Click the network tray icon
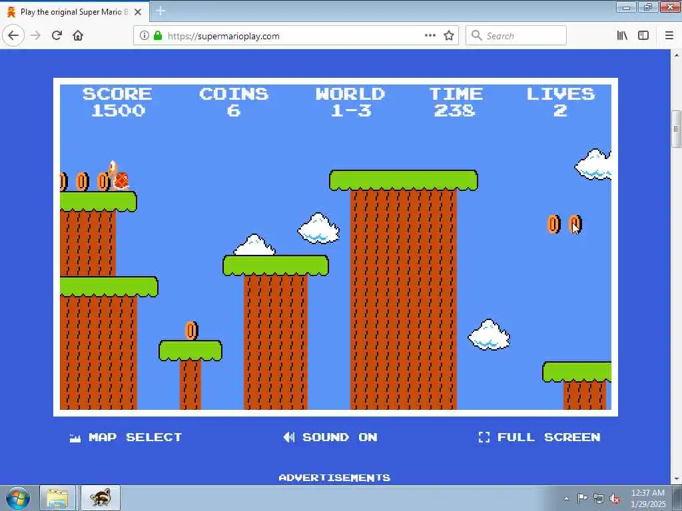The height and width of the screenshot is (511, 682). pyautogui.click(x=599, y=499)
